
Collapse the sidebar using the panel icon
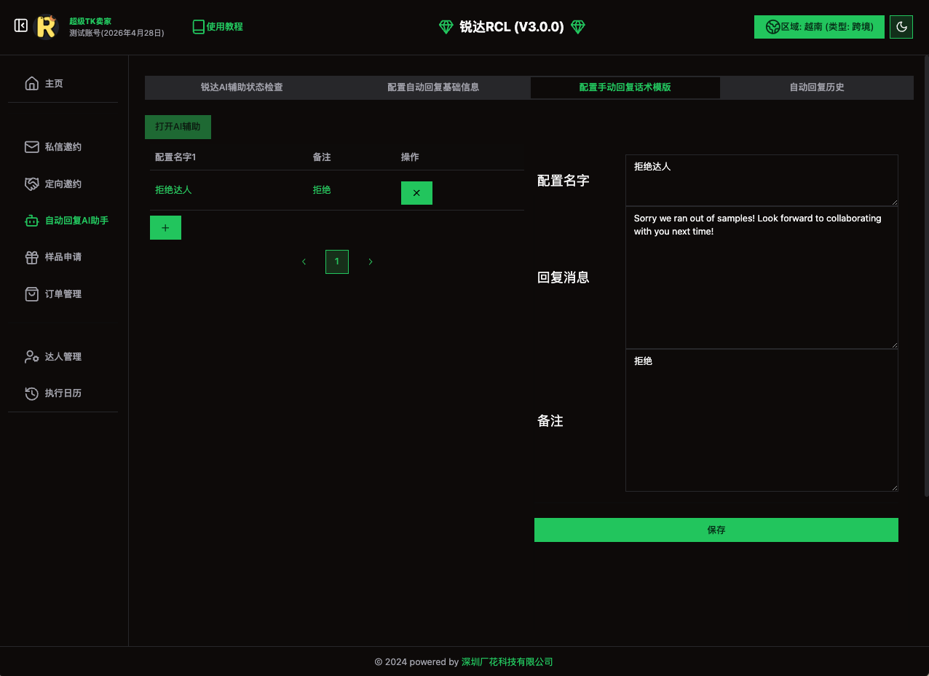[21, 26]
